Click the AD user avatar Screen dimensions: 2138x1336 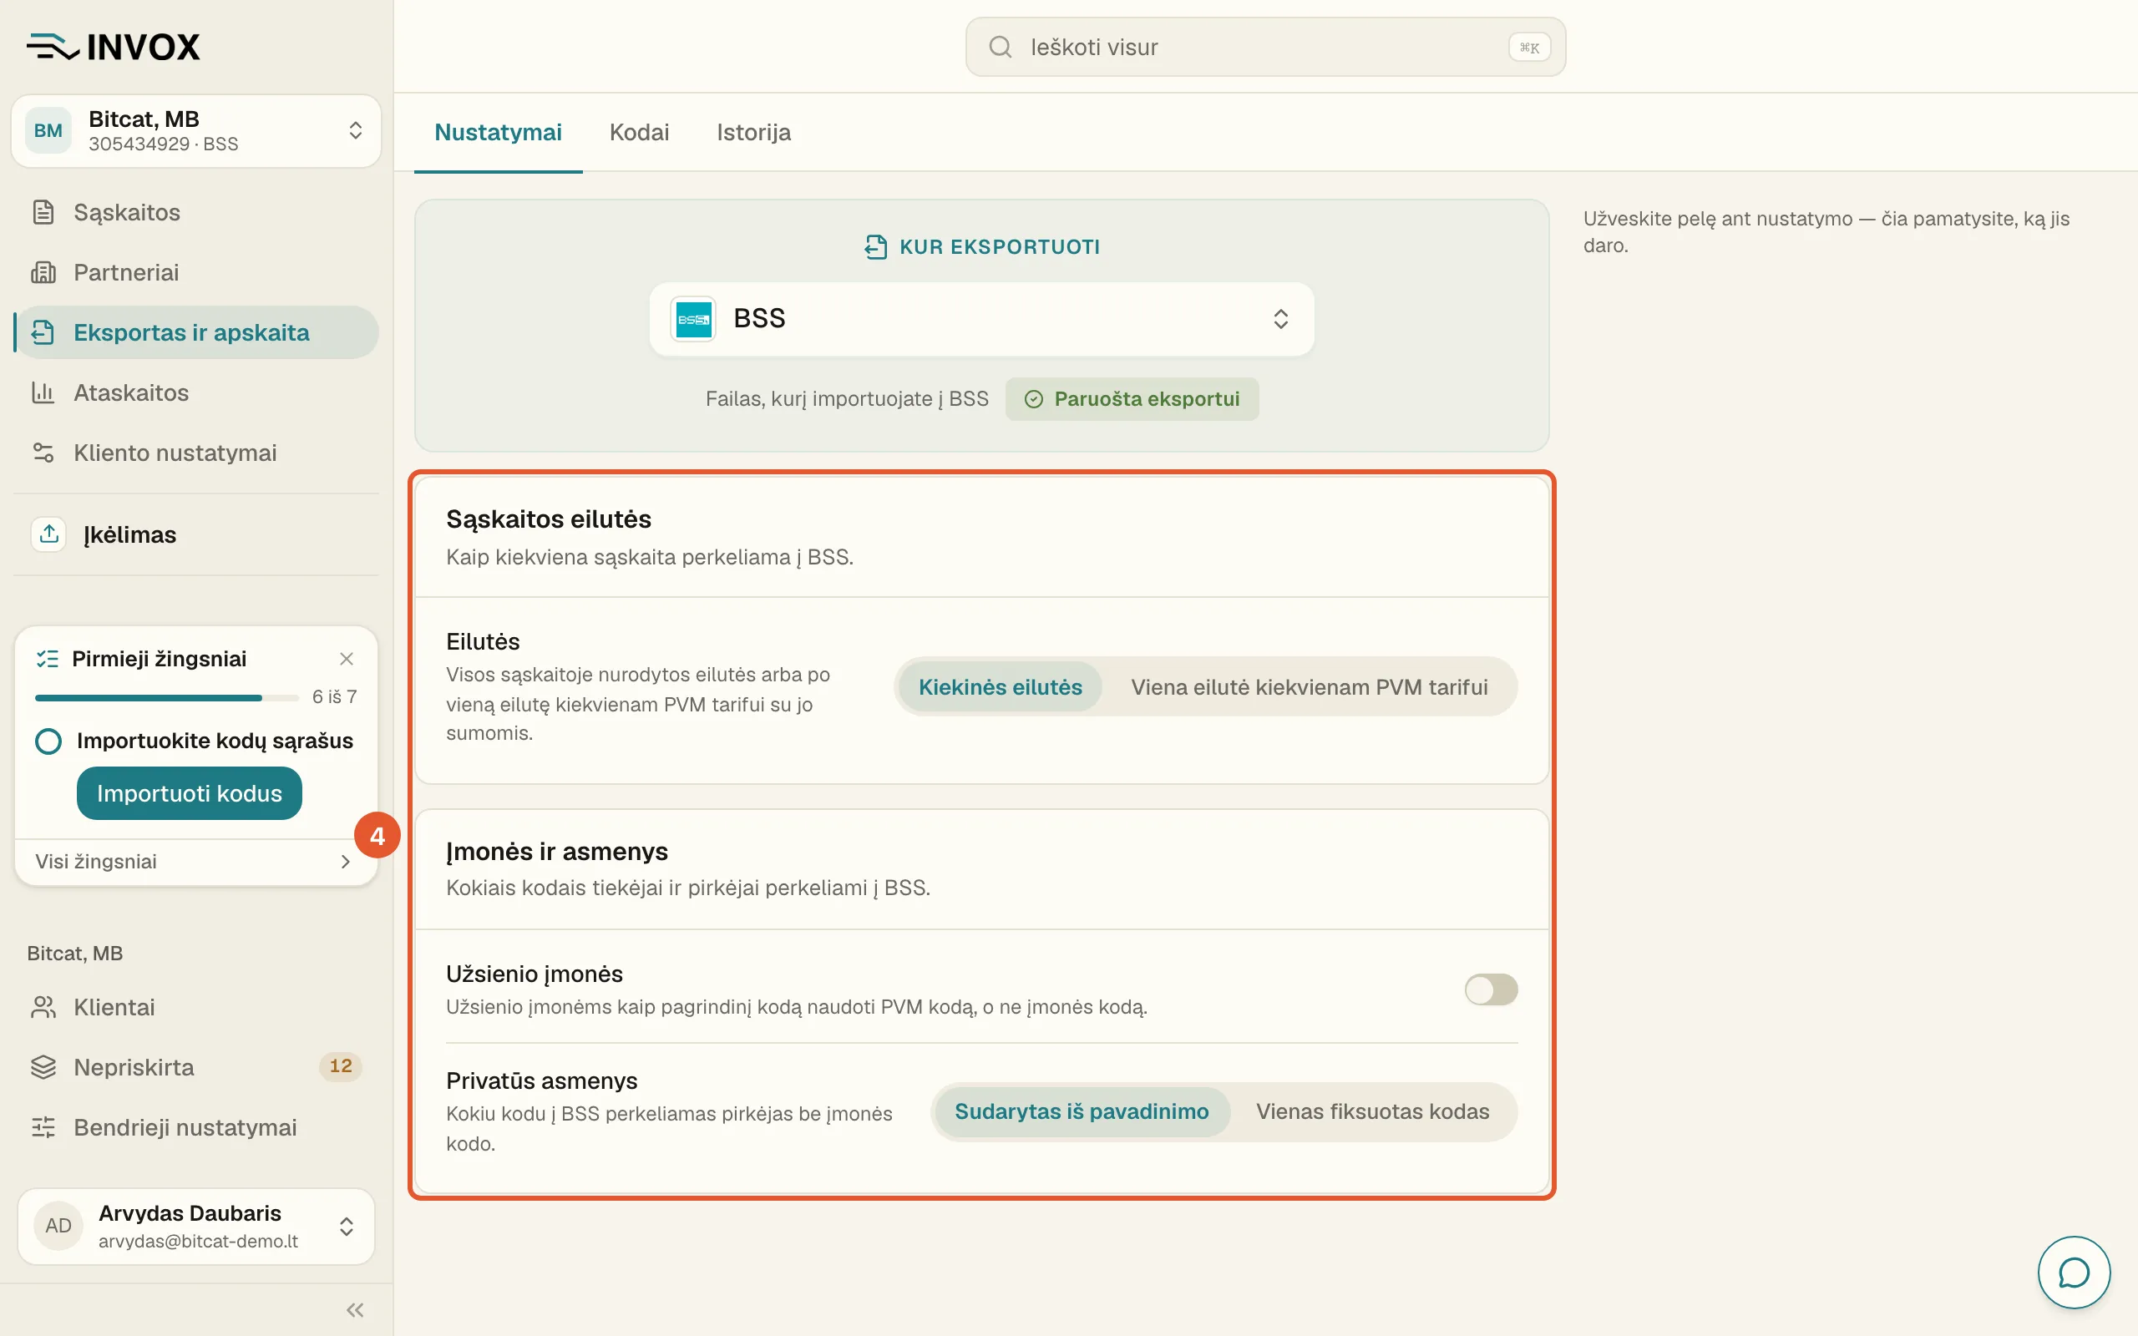[58, 1226]
